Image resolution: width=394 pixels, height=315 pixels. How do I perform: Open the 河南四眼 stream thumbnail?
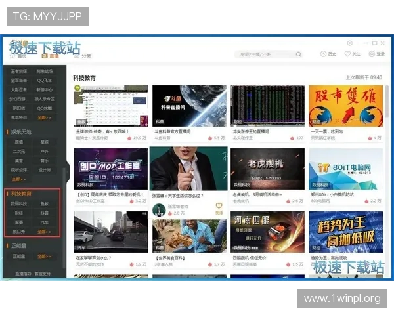(x=268, y=232)
